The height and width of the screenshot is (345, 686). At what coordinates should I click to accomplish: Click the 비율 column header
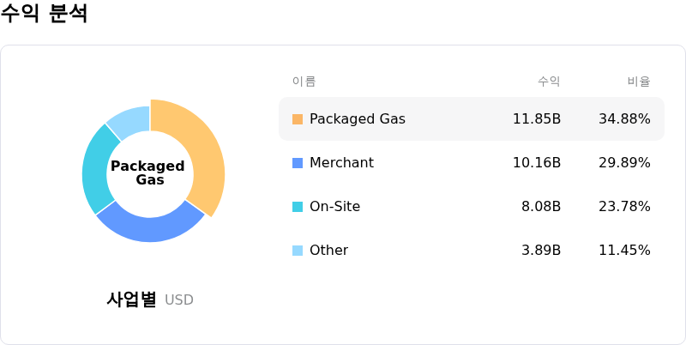(x=639, y=82)
